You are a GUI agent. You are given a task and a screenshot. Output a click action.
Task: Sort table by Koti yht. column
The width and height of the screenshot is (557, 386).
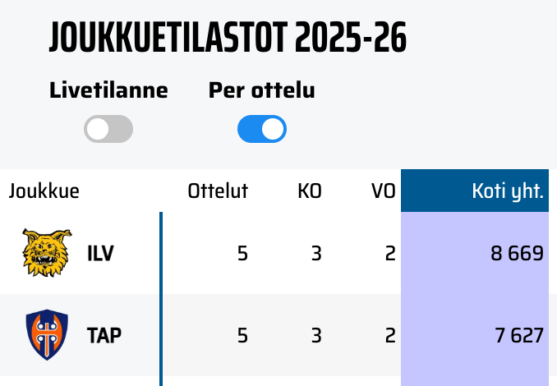pos(507,192)
